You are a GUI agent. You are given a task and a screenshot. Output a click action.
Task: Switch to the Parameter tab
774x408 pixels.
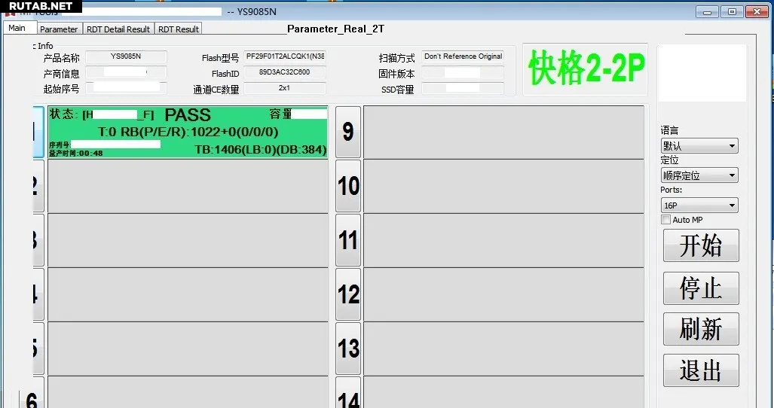click(x=59, y=29)
